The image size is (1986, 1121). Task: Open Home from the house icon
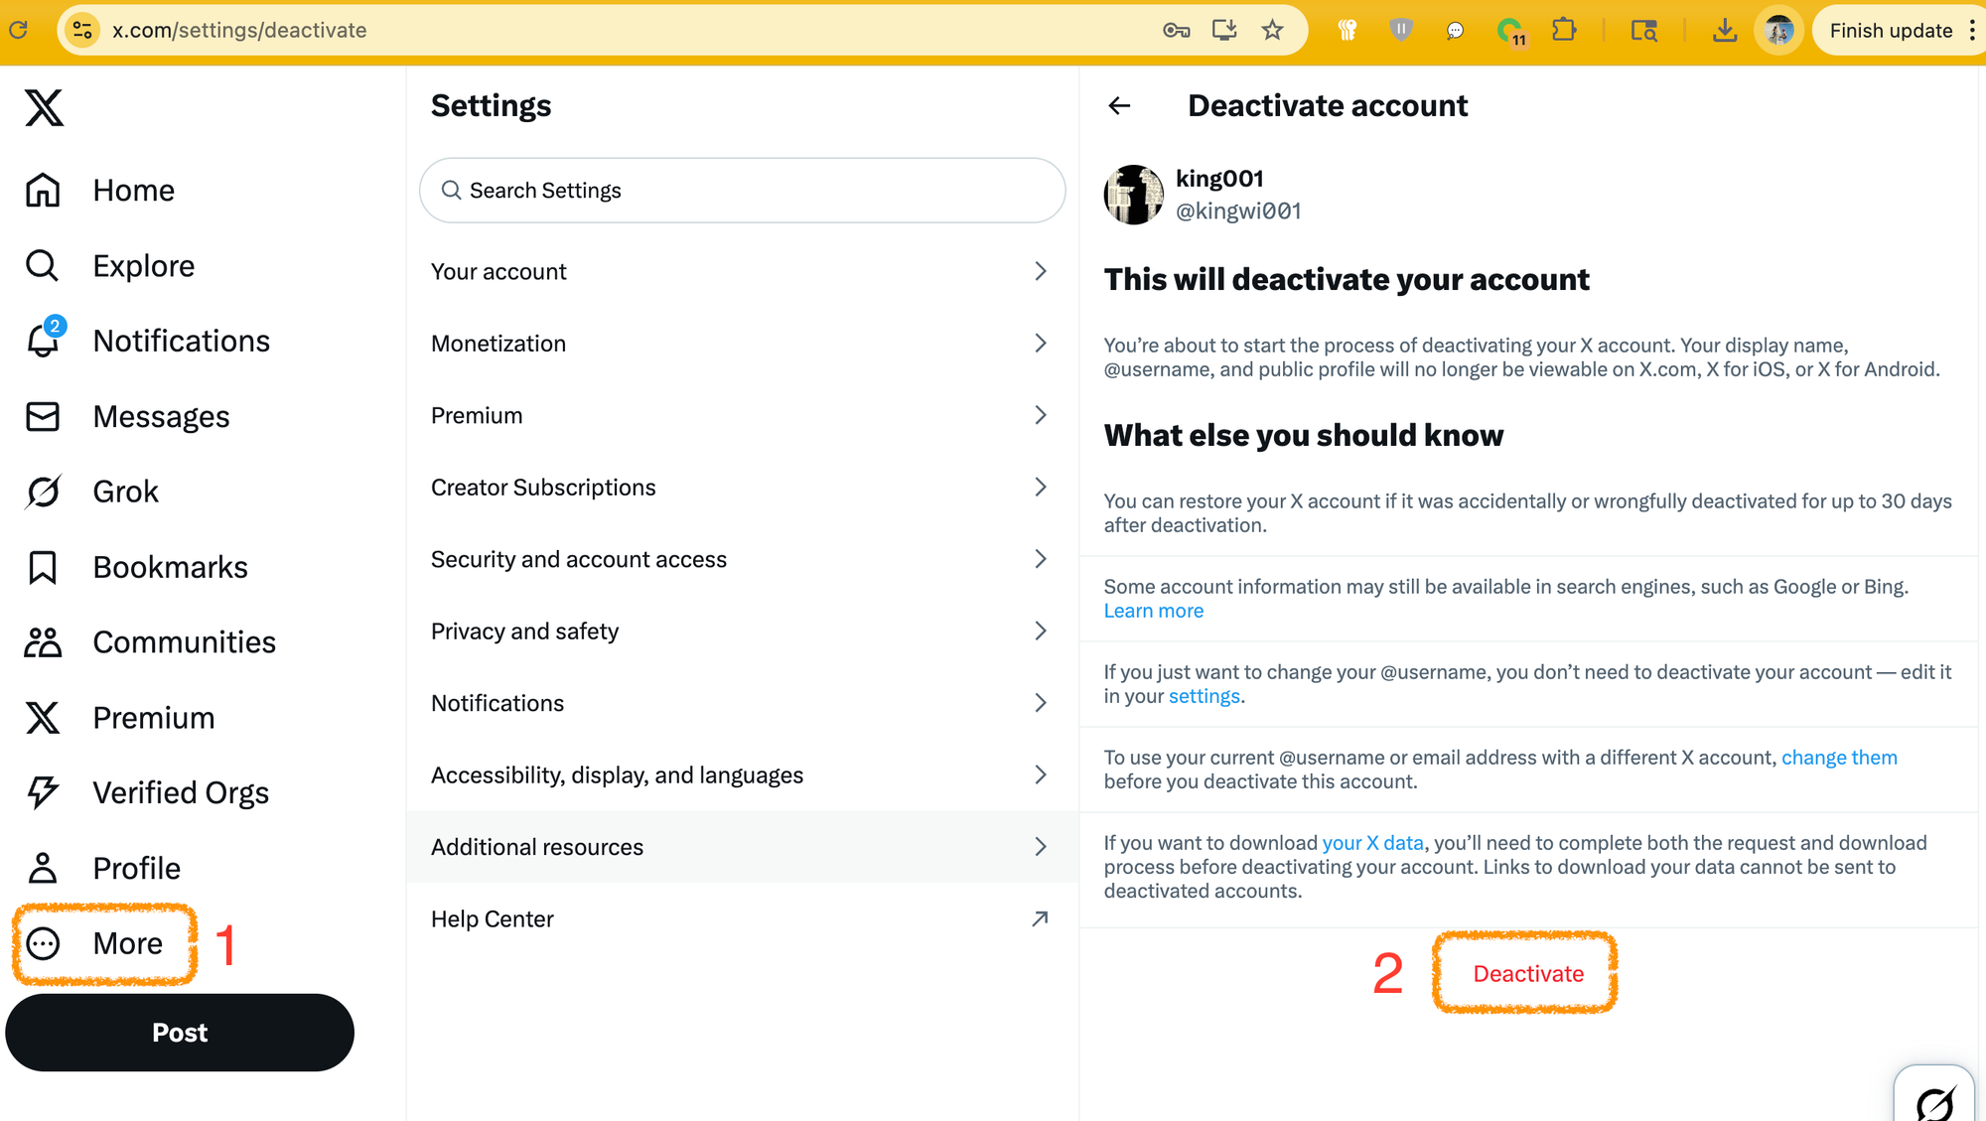pyautogui.click(x=43, y=190)
